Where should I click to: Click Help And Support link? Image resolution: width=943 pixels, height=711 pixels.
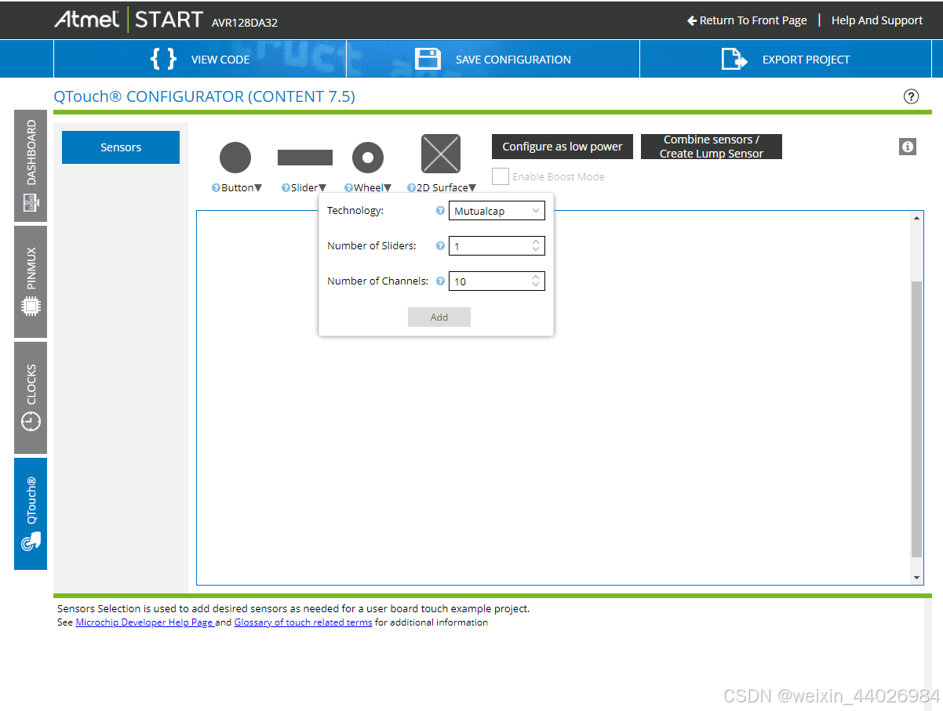(x=877, y=20)
